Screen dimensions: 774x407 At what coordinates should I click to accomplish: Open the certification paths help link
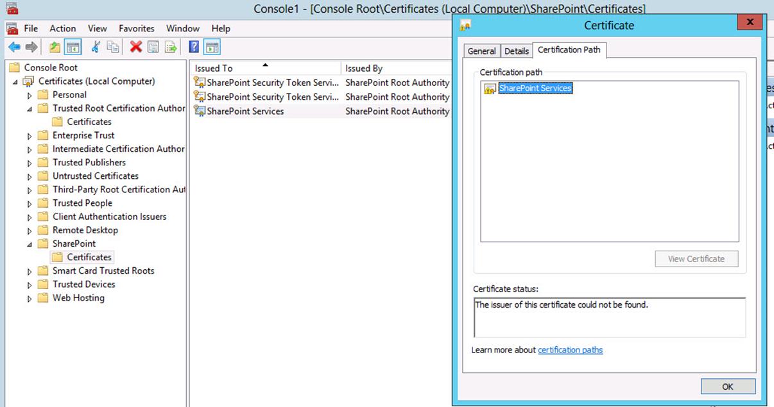pyautogui.click(x=571, y=350)
